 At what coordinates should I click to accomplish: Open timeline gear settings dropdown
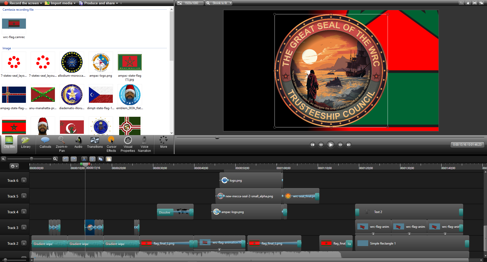point(14,166)
